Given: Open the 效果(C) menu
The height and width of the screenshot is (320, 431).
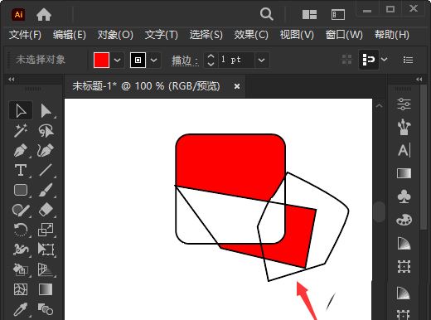Looking at the screenshot, I should click(251, 35).
